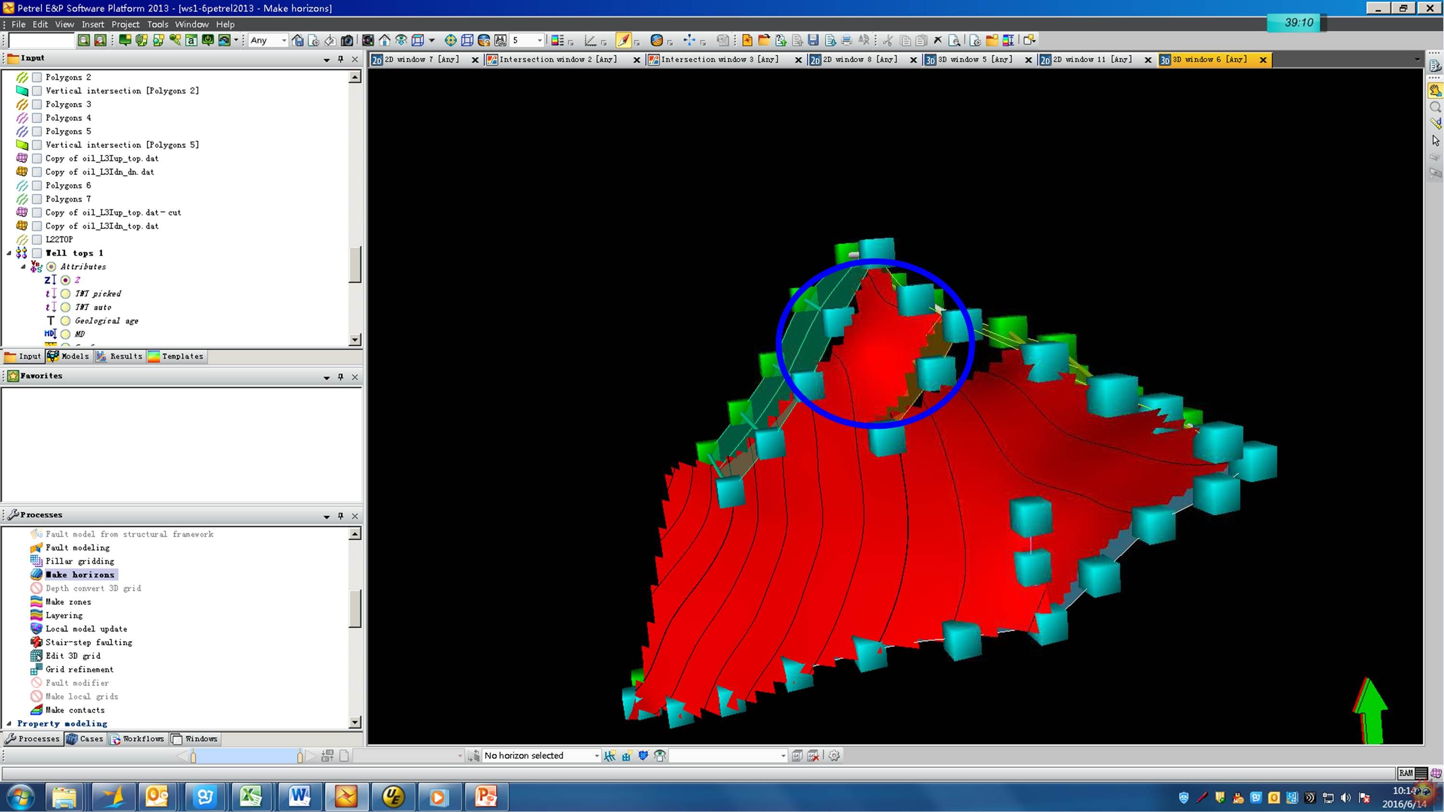Toggle checkbox for Polygons 3
Viewport: 1444px width, 812px height.
coord(37,104)
